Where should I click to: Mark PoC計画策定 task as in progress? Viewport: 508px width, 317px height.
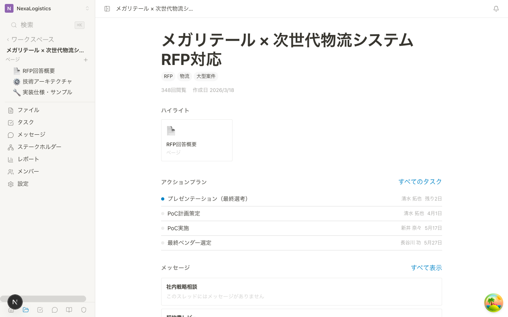coord(163,213)
